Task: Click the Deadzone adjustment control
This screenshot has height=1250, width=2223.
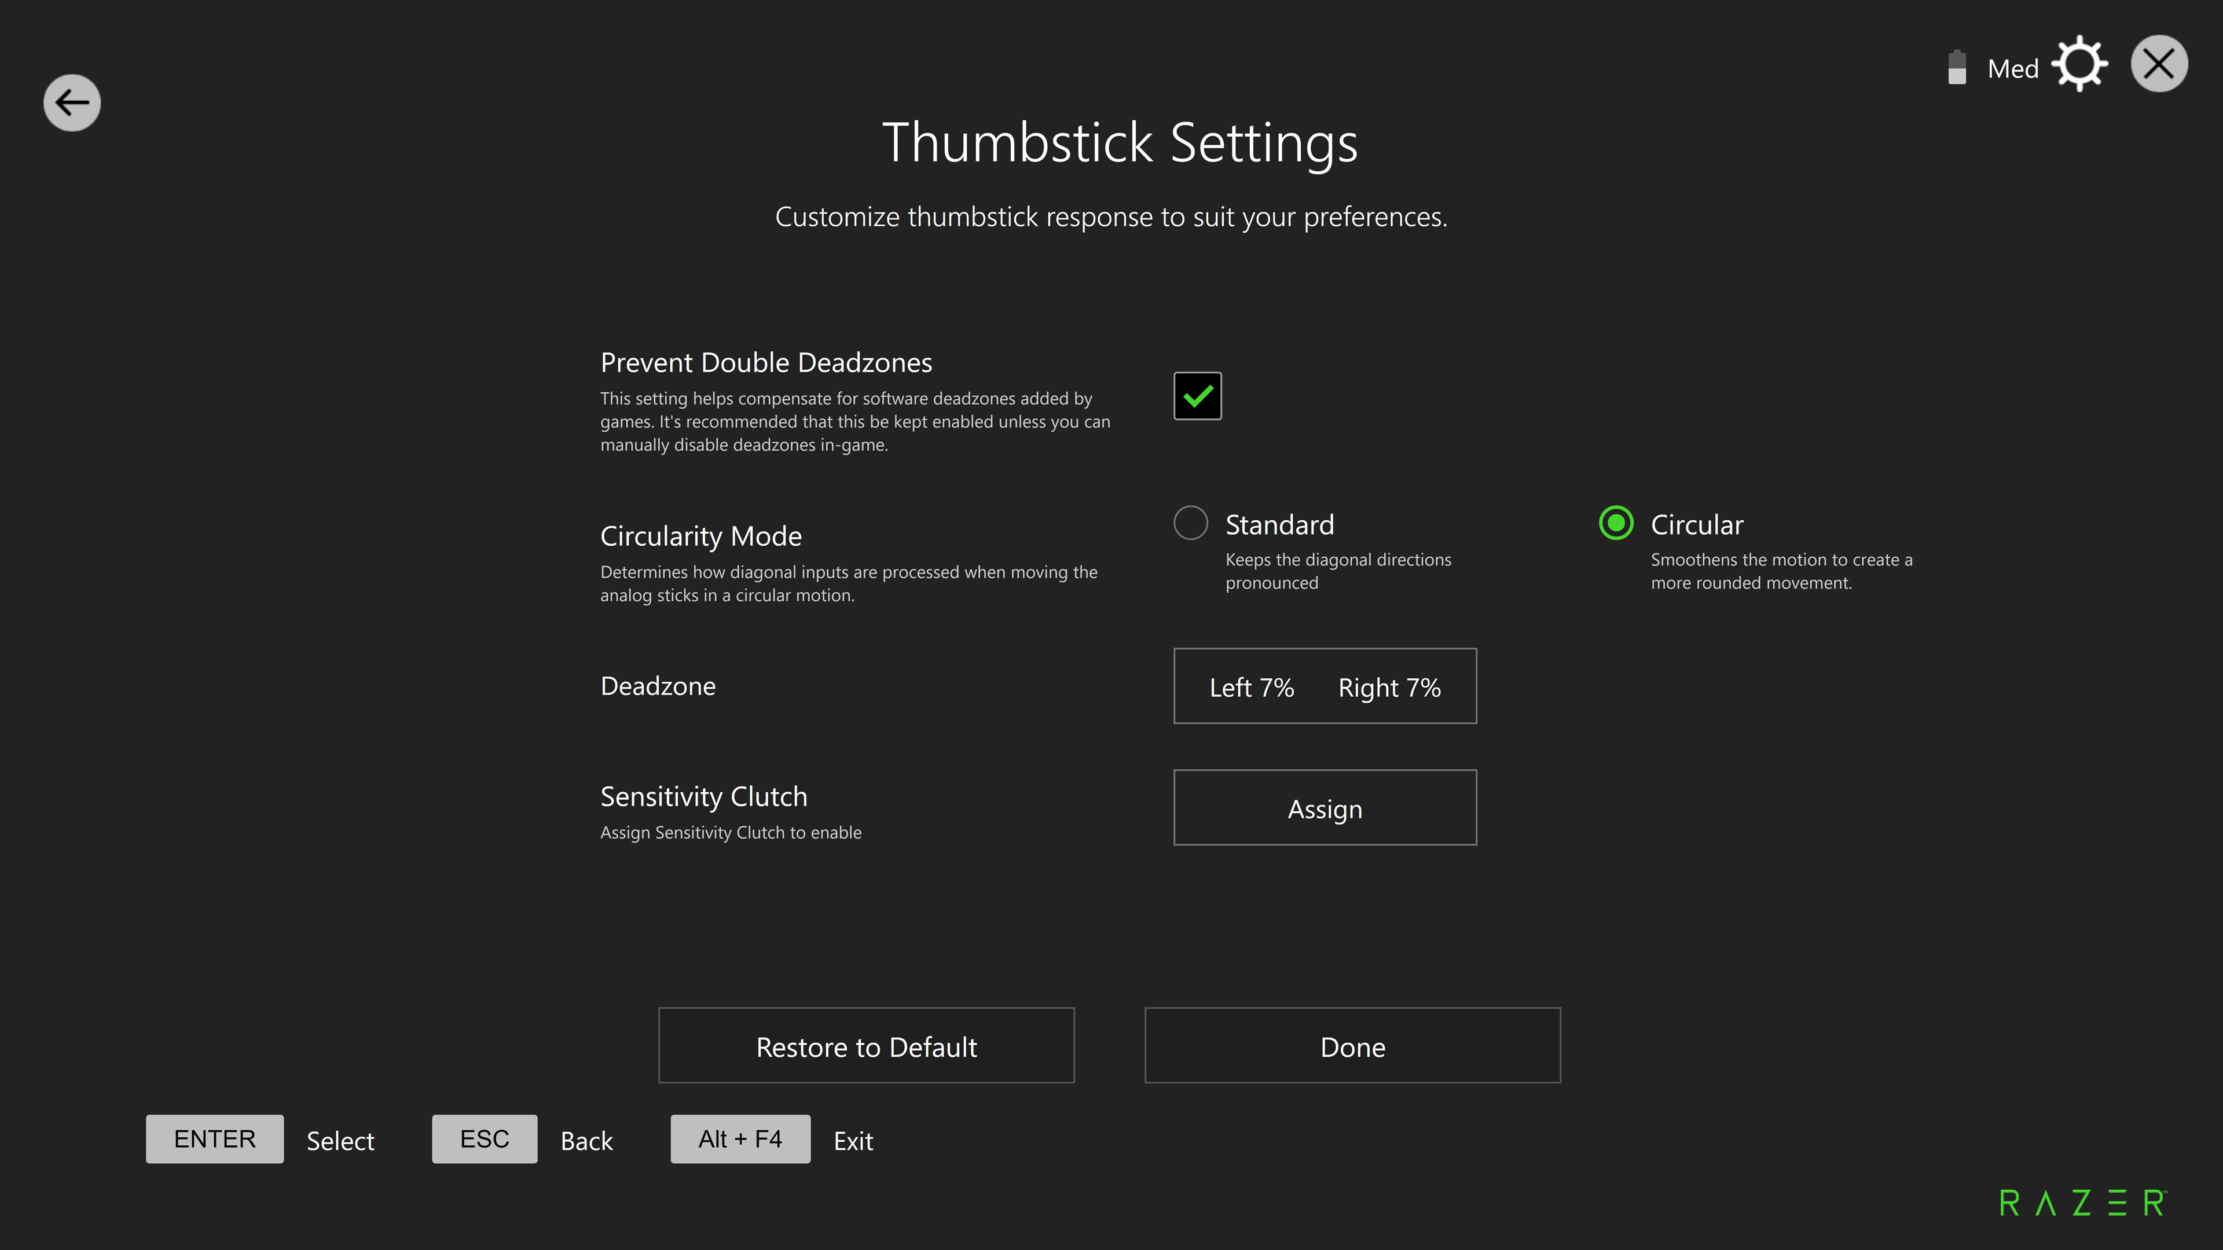Action: pyautogui.click(x=1322, y=685)
